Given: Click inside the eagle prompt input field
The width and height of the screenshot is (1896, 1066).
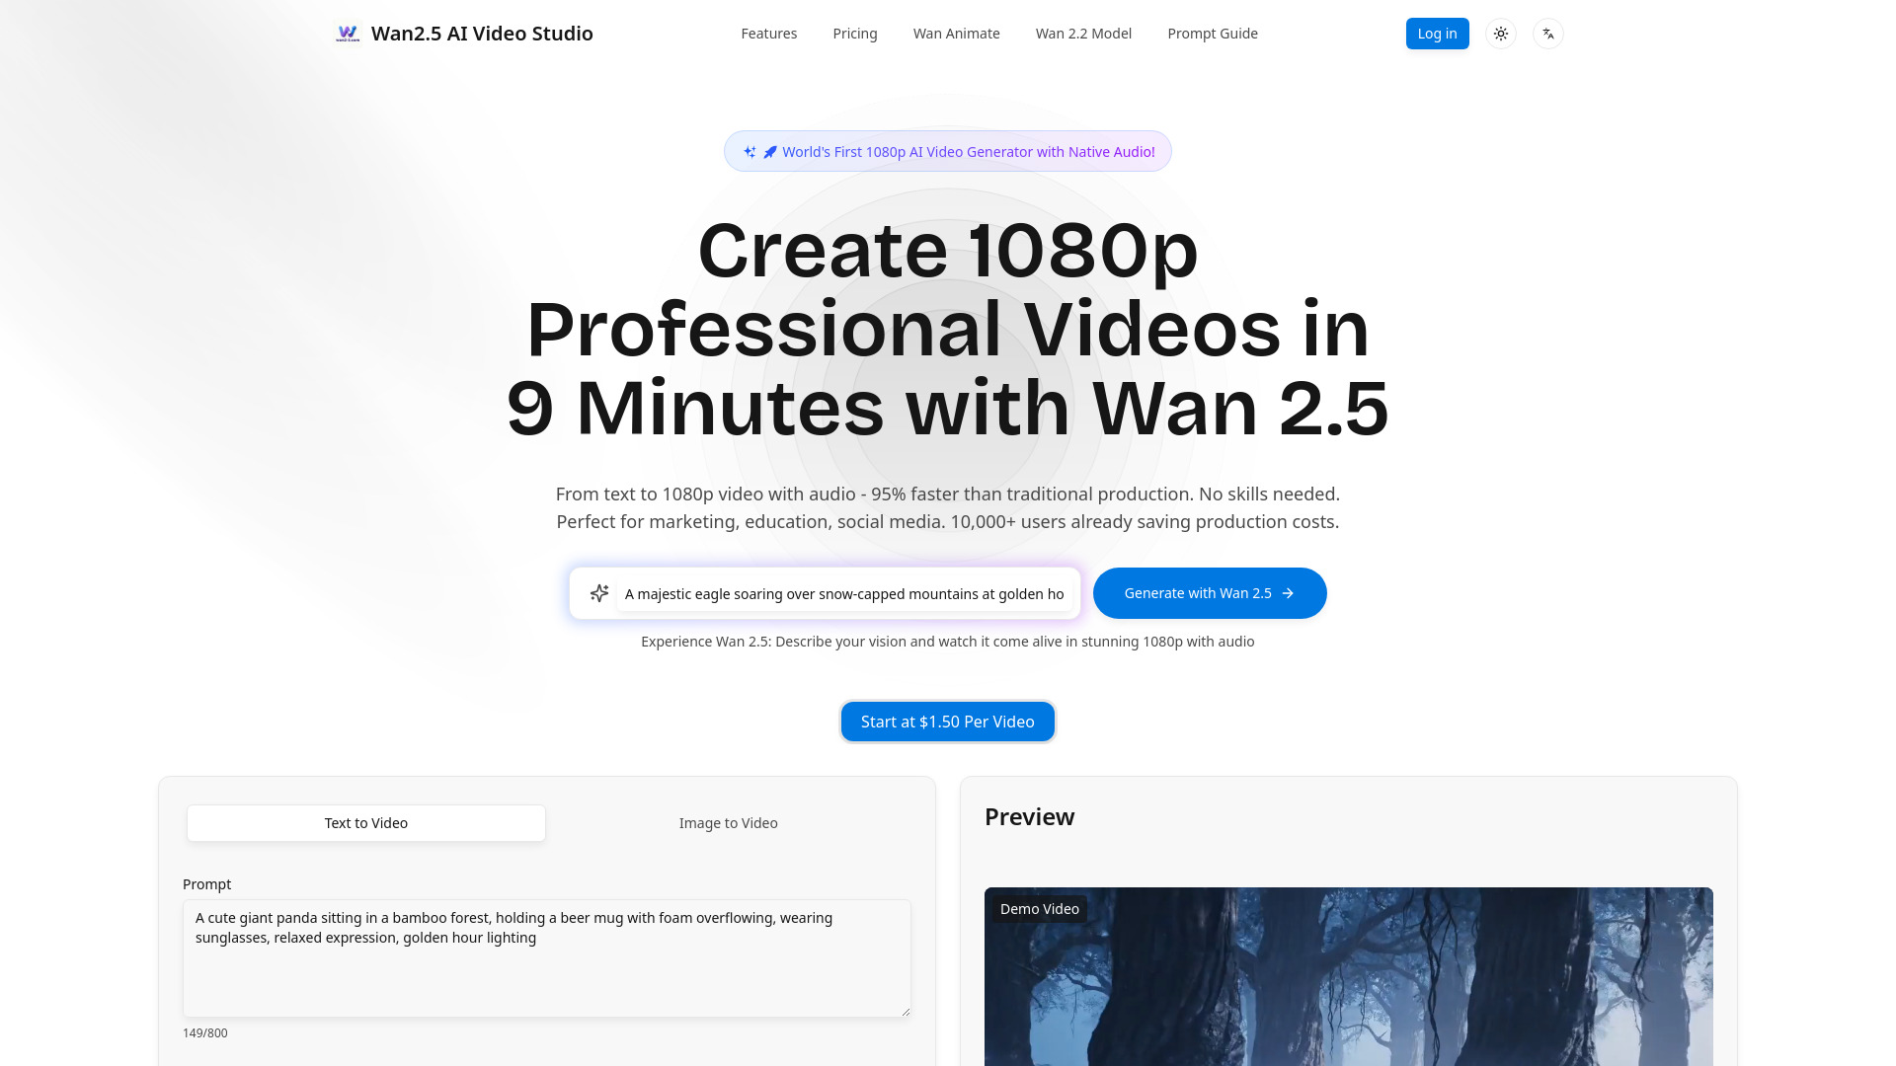Looking at the screenshot, I should pyautogui.click(x=843, y=593).
